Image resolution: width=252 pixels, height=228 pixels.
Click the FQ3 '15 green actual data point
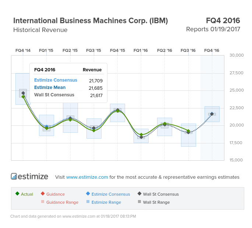click(x=94, y=131)
